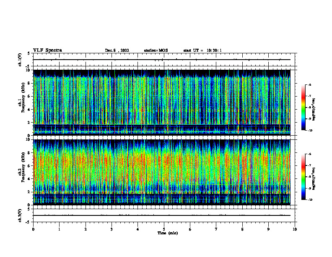
Task: Click the "-10" value on ch.2 color scale
Action: [310, 200]
